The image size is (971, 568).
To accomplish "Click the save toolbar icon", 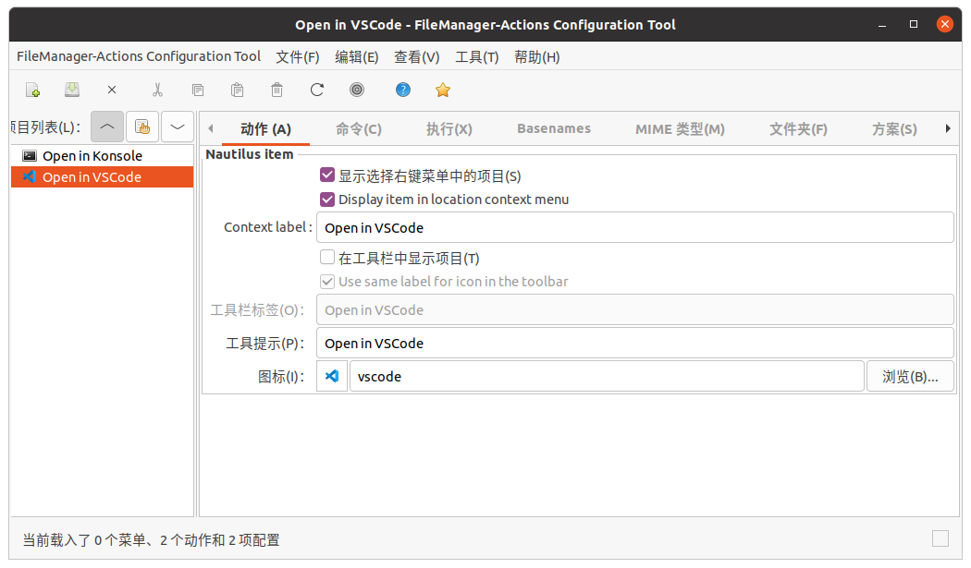I will pyautogui.click(x=72, y=90).
